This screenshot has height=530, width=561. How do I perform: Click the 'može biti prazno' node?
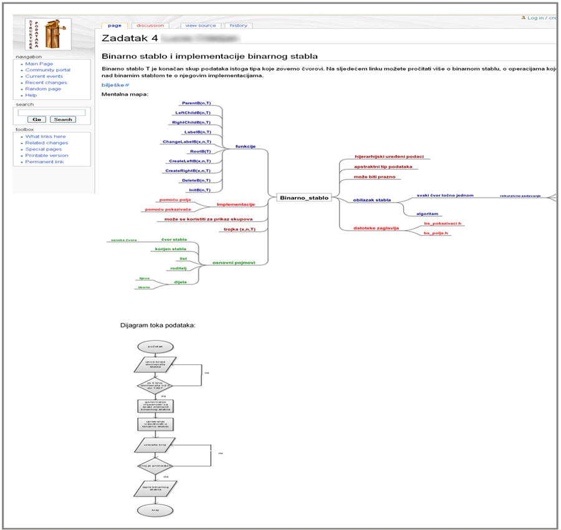374,177
